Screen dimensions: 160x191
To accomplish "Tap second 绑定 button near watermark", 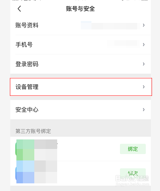I will [133, 173].
